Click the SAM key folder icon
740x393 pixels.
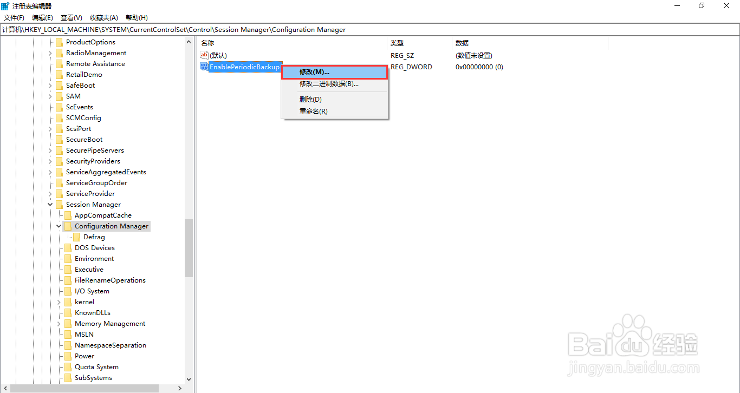click(60, 96)
